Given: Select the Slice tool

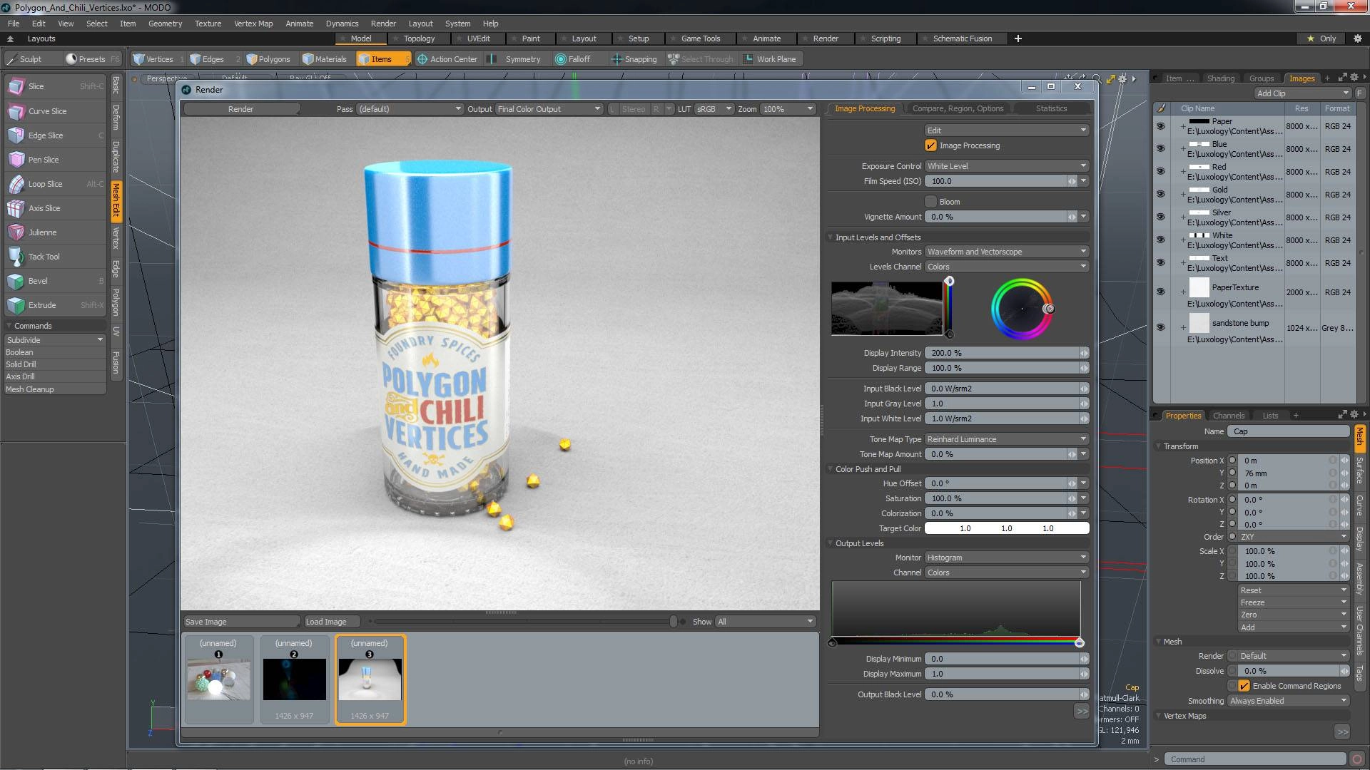Looking at the screenshot, I should coord(56,86).
